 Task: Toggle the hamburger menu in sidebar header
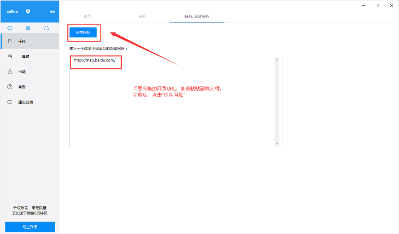pyautogui.click(x=53, y=12)
